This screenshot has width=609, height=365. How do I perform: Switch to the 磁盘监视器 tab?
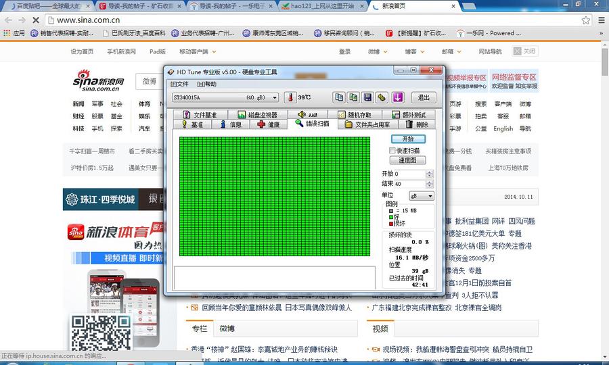point(258,115)
